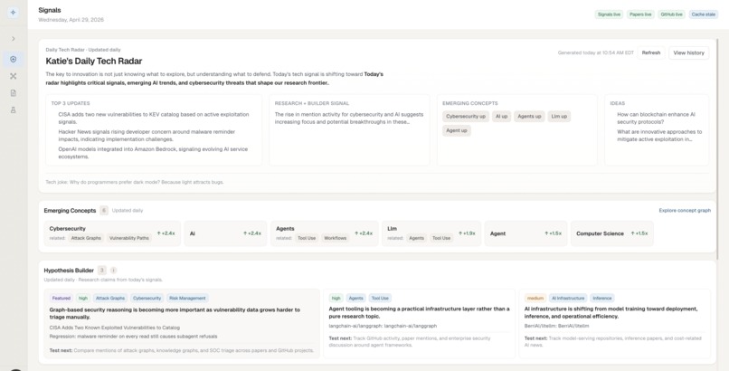Image resolution: width=729 pixels, height=371 pixels.
Task: Open the lab flask sidebar icon
Action: point(13,110)
